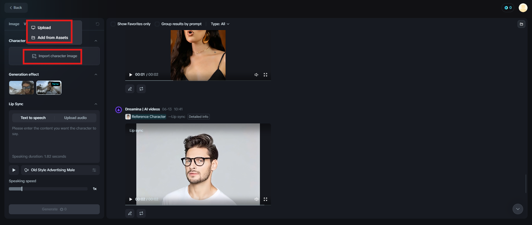Seek on the Lip sync video progress bar

198,205
